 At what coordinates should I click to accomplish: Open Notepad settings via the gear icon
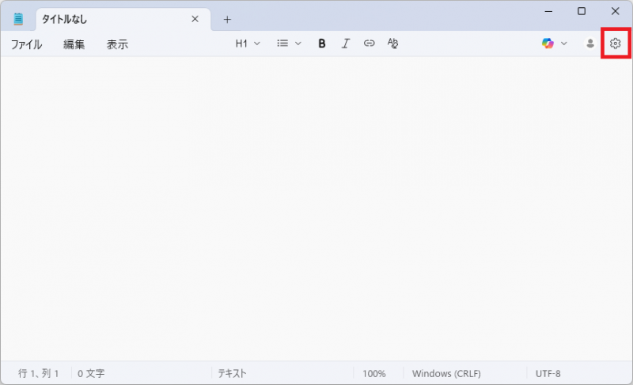(x=615, y=44)
